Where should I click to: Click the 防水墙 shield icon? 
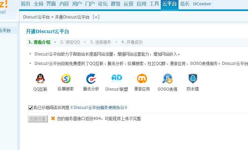point(193,79)
